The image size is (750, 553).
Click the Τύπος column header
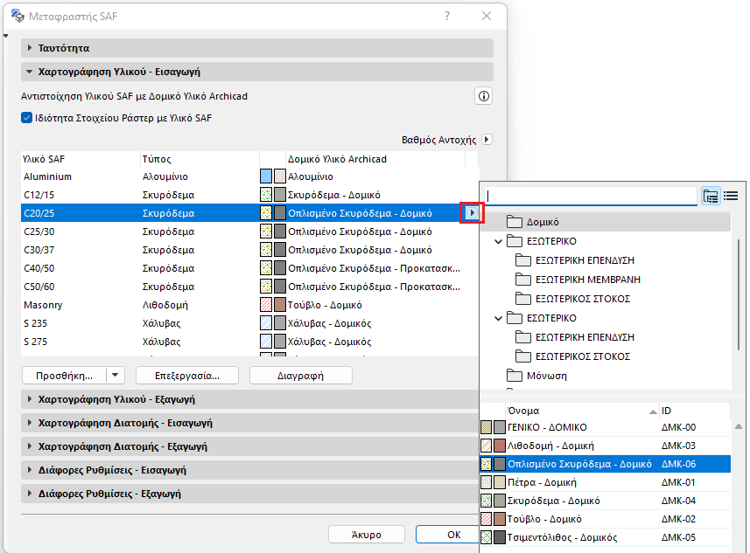pyautogui.click(x=200, y=159)
